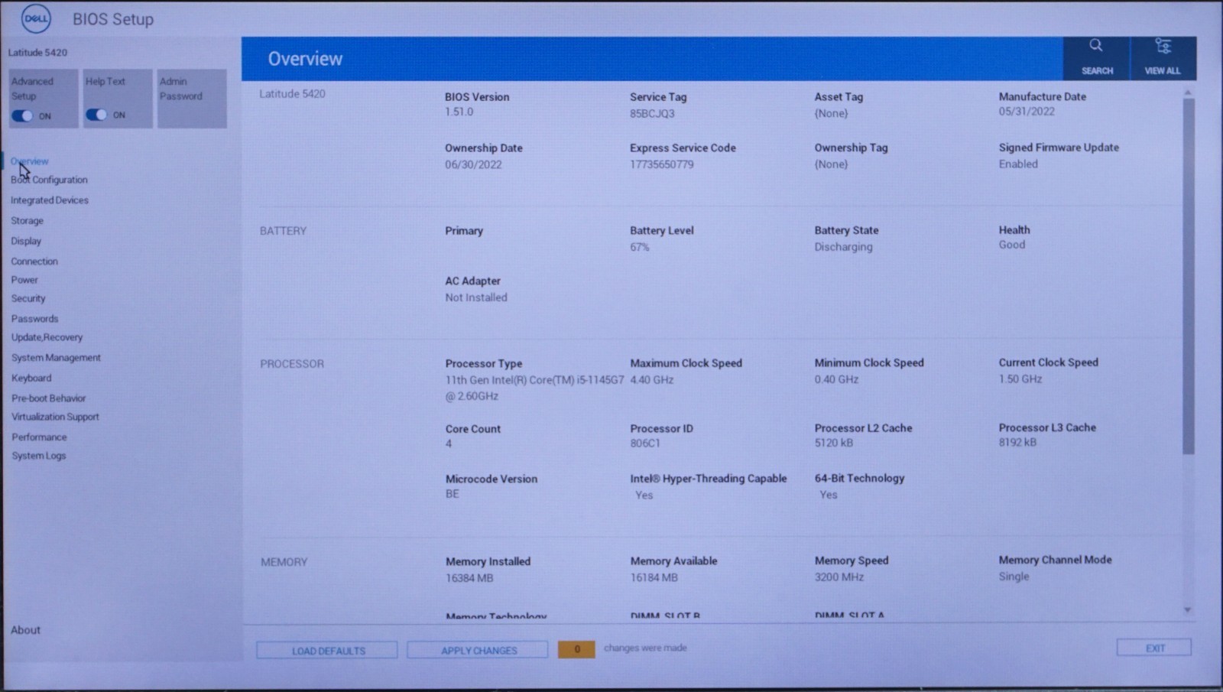Viewport: 1223px width, 692px height.
Task: Open the System Logs section
Action: pos(38,455)
